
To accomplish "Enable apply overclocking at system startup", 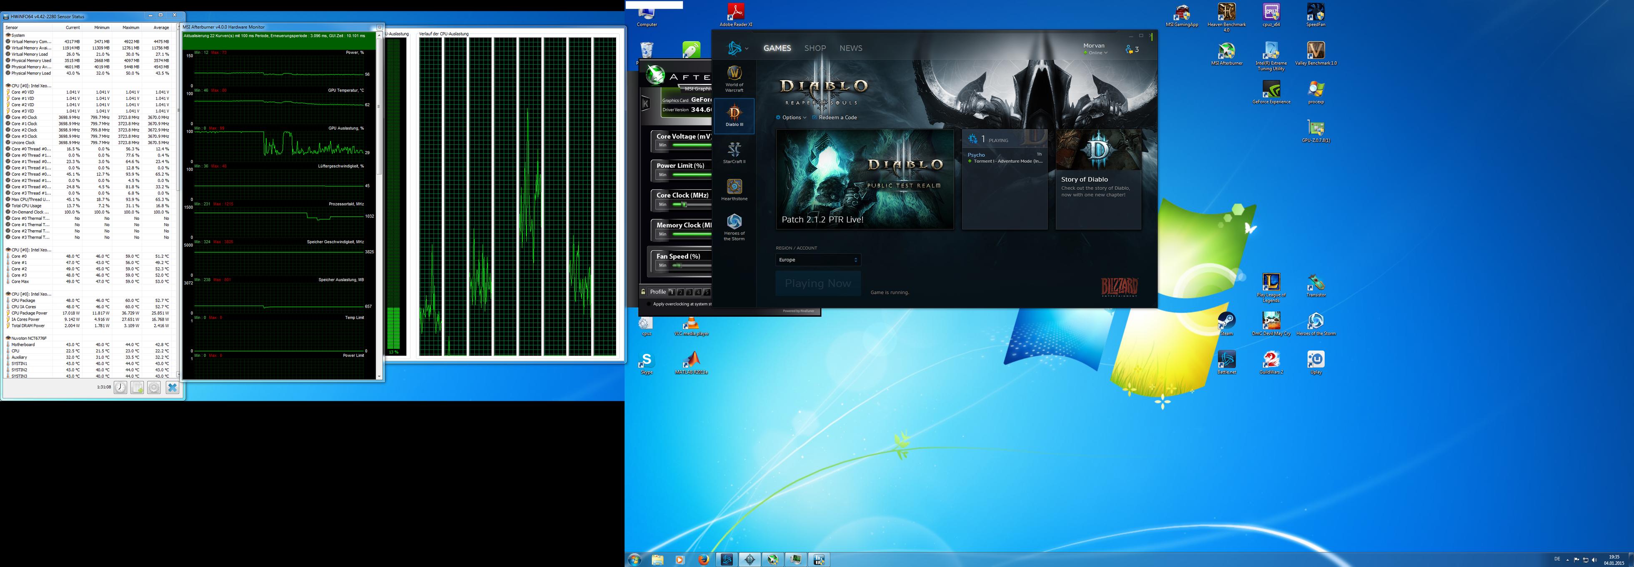I will coord(648,304).
